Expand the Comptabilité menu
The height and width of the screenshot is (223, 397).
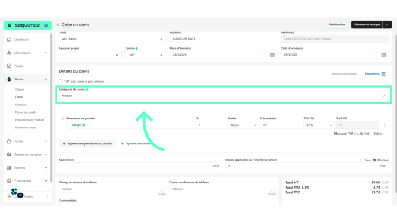click(x=46, y=181)
